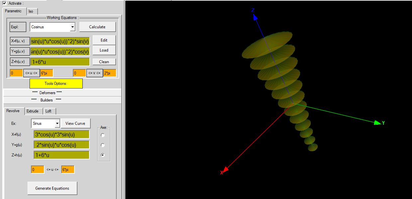Open the Loft tab
Viewport: 412px width, 199px height.
49,111
